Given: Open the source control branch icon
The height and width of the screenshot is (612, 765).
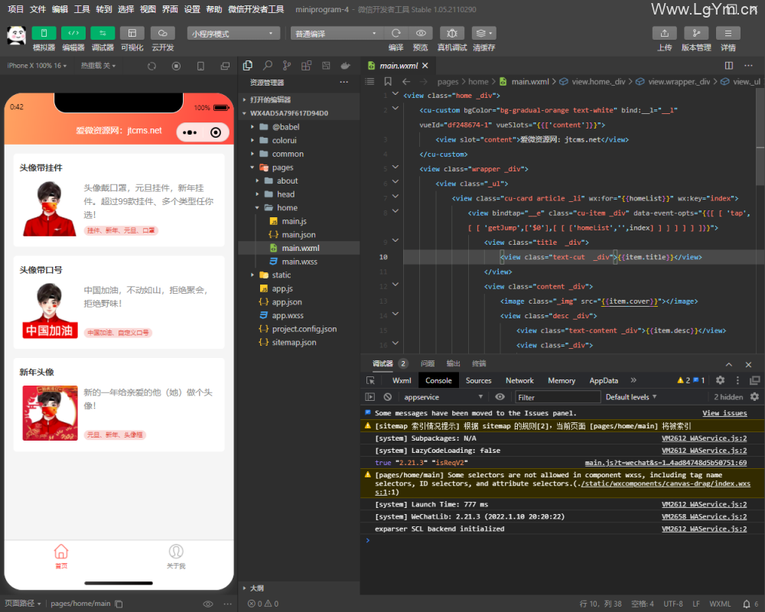Looking at the screenshot, I should click(287, 65).
